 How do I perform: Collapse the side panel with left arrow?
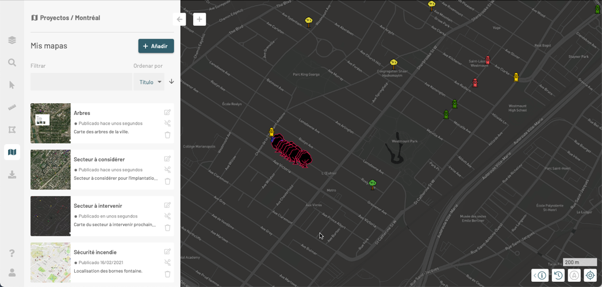coord(179,20)
